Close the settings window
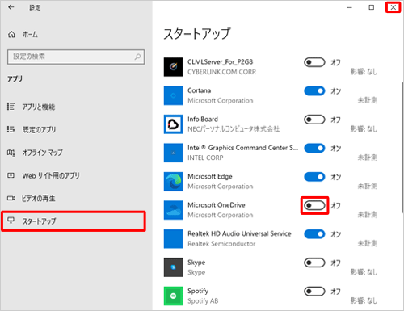This screenshot has height=311, width=404. (393, 7)
